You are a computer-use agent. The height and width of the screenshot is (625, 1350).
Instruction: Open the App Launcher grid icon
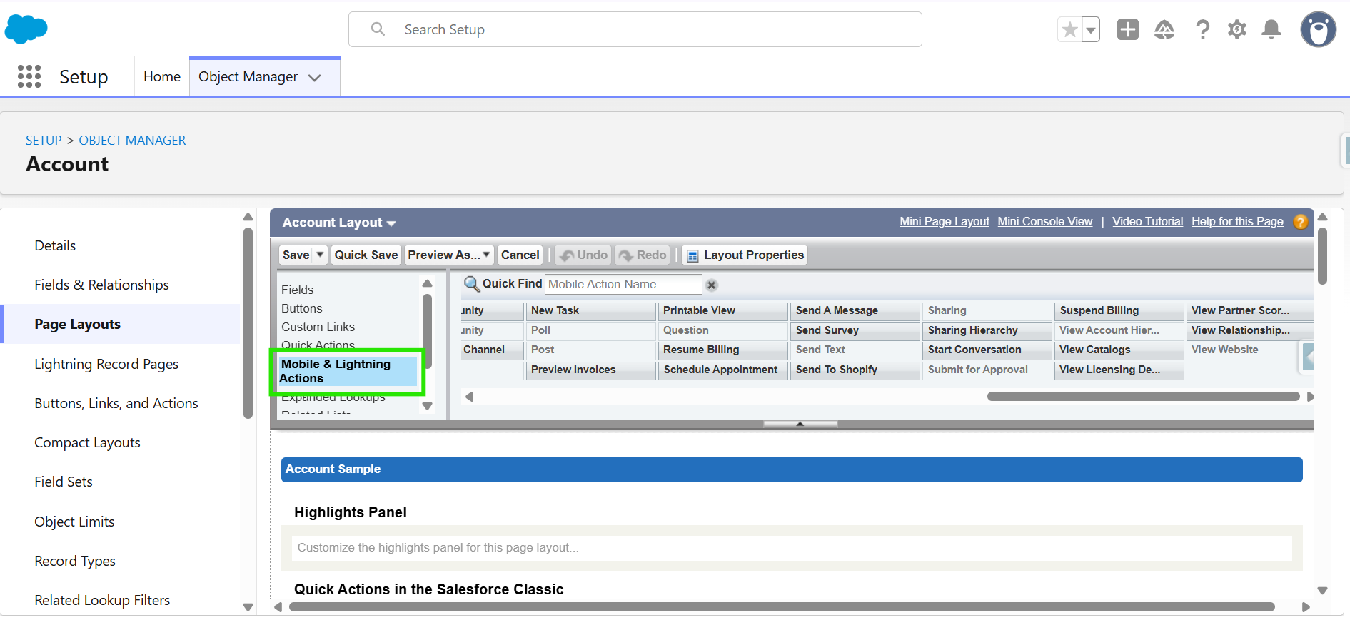29,76
